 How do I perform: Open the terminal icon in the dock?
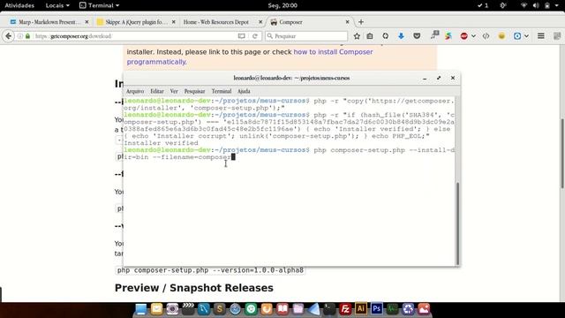pyautogui.click(x=329, y=309)
